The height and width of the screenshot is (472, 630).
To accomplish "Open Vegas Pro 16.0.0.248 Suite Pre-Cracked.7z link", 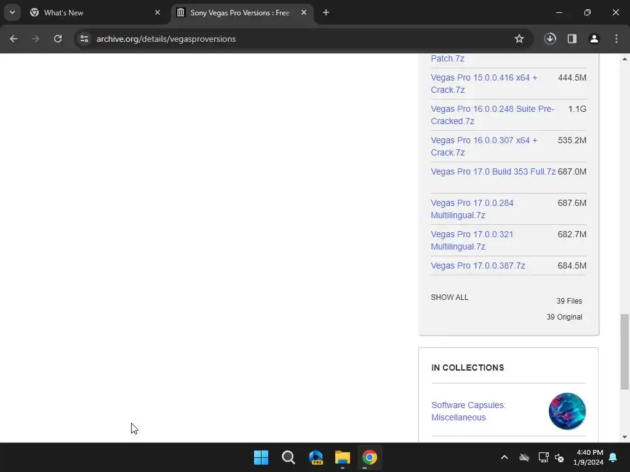I will 493,115.
